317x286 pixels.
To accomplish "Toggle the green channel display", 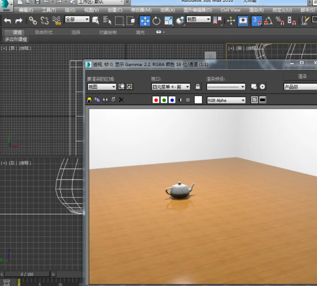I will [164, 100].
